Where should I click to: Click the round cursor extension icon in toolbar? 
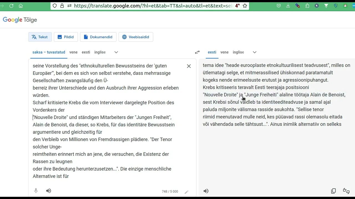[317, 6]
